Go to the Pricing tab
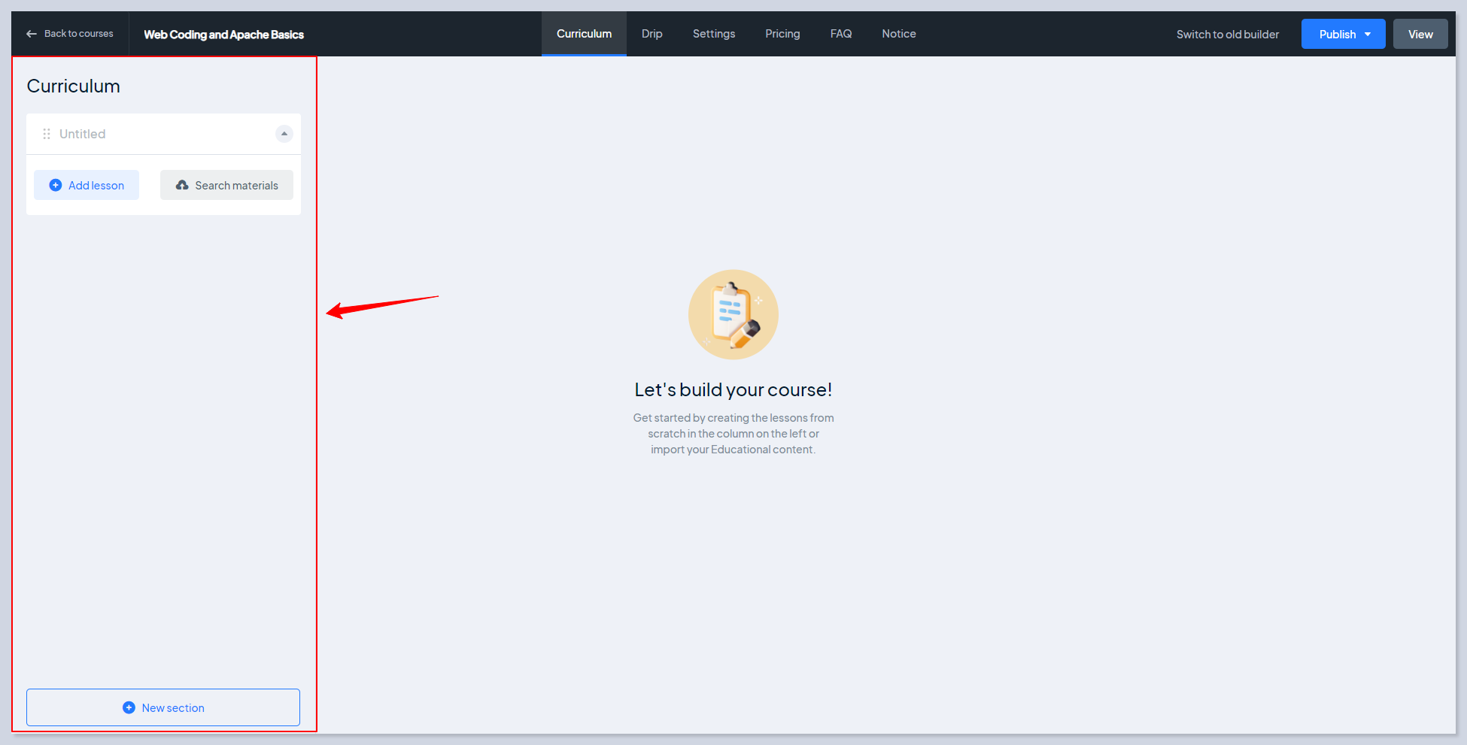 coord(782,34)
